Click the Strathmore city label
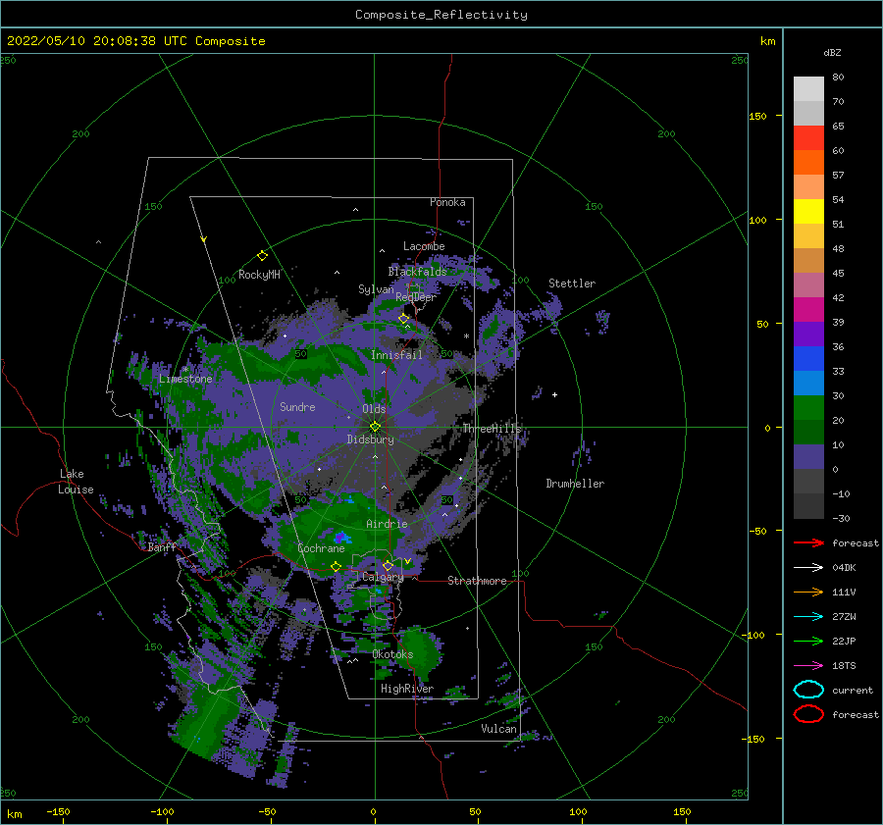 [x=477, y=581]
